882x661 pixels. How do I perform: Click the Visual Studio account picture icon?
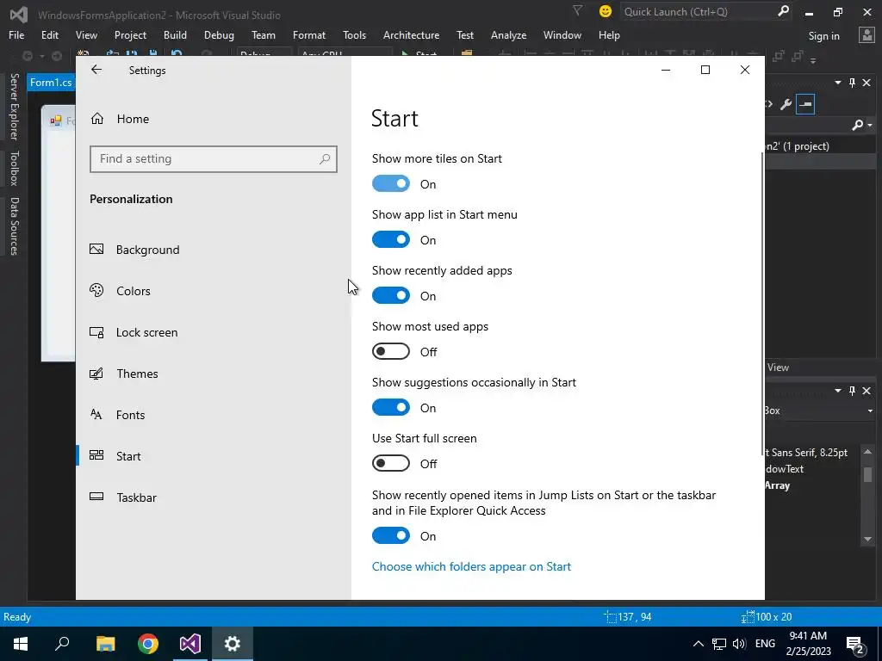point(866,35)
